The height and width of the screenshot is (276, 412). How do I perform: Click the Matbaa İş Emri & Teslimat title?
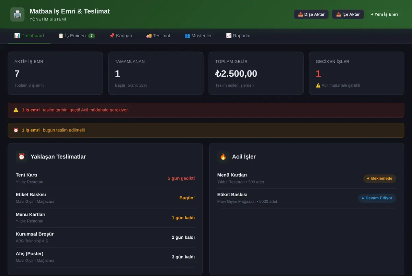click(70, 11)
